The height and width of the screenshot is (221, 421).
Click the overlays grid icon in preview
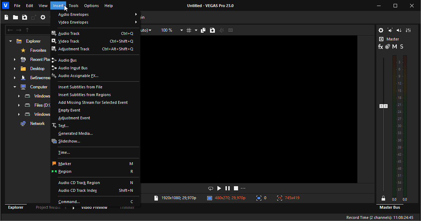[x=189, y=30]
